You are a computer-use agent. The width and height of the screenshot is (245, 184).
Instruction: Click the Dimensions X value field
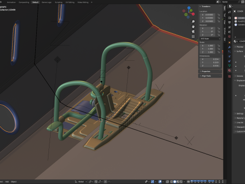click(210, 59)
